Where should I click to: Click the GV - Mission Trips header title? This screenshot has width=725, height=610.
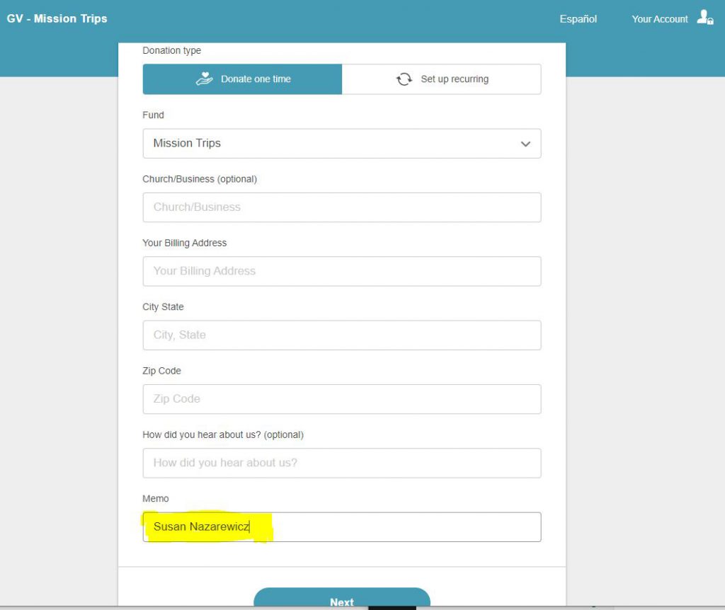coord(57,18)
